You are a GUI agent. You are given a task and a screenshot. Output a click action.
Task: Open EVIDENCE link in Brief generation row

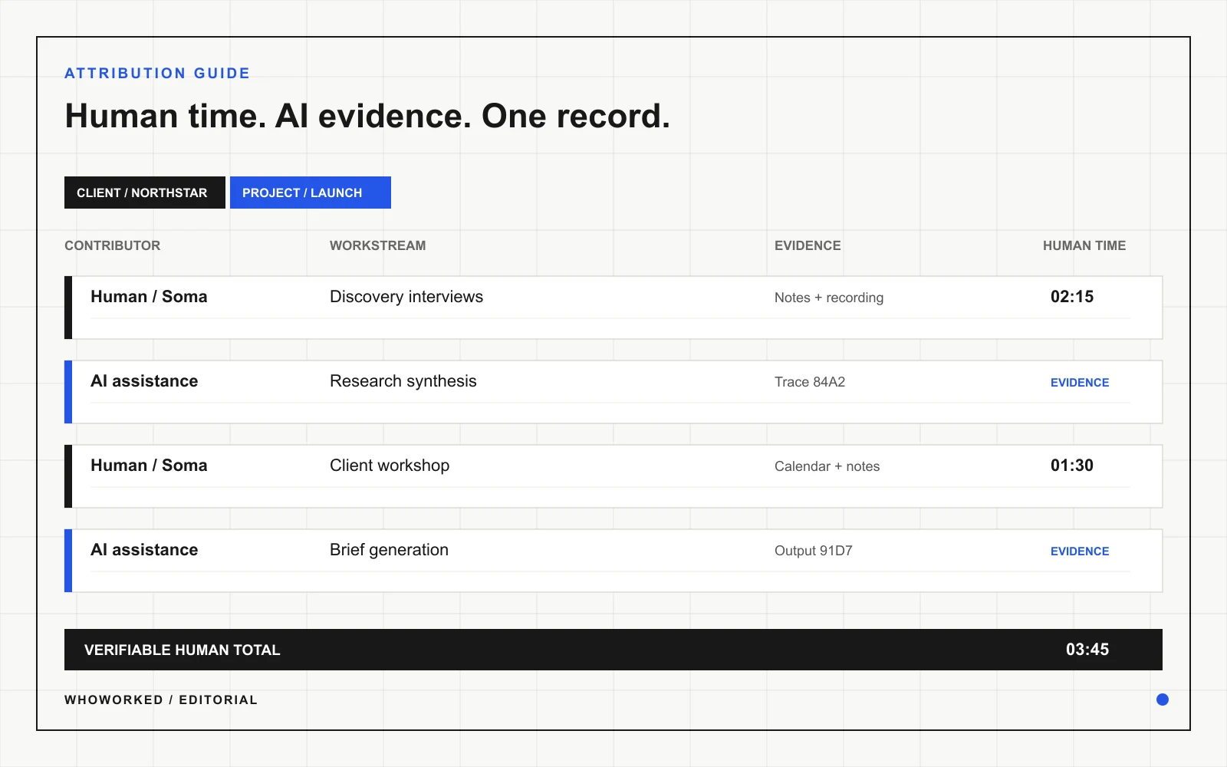1080,551
